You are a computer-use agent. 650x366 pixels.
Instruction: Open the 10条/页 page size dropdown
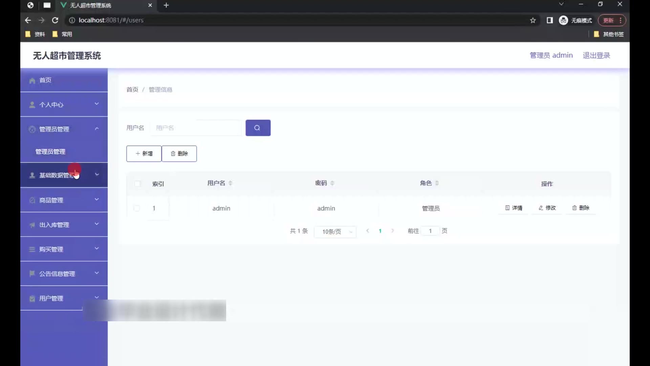[x=335, y=231]
